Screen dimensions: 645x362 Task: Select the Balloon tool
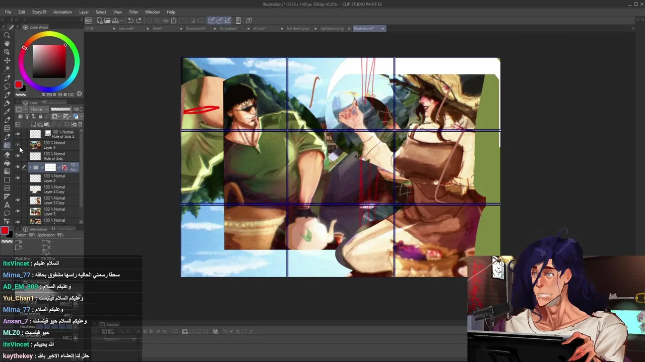7,213
